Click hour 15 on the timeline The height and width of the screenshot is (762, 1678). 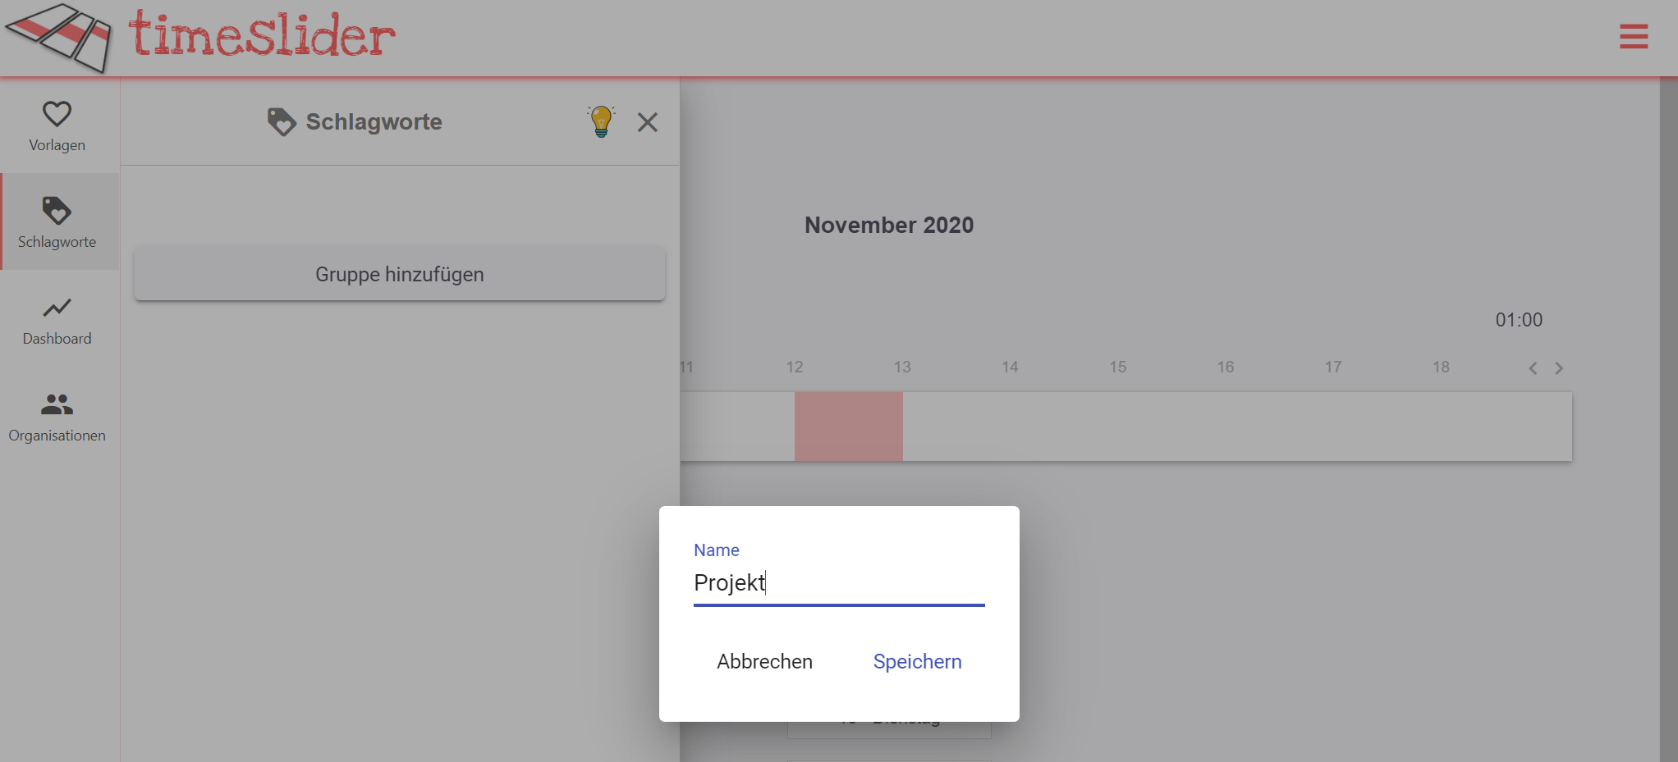click(x=1117, y=367)
